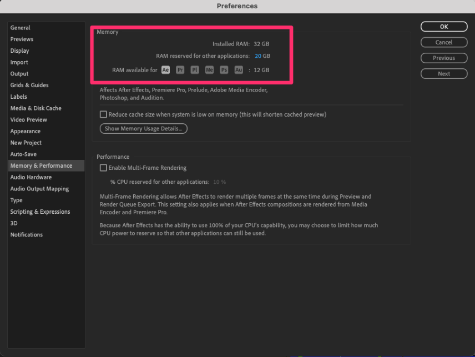Click the '% CPU reserved for other applications:' label
475x357 pixels.
coord(160,182)
